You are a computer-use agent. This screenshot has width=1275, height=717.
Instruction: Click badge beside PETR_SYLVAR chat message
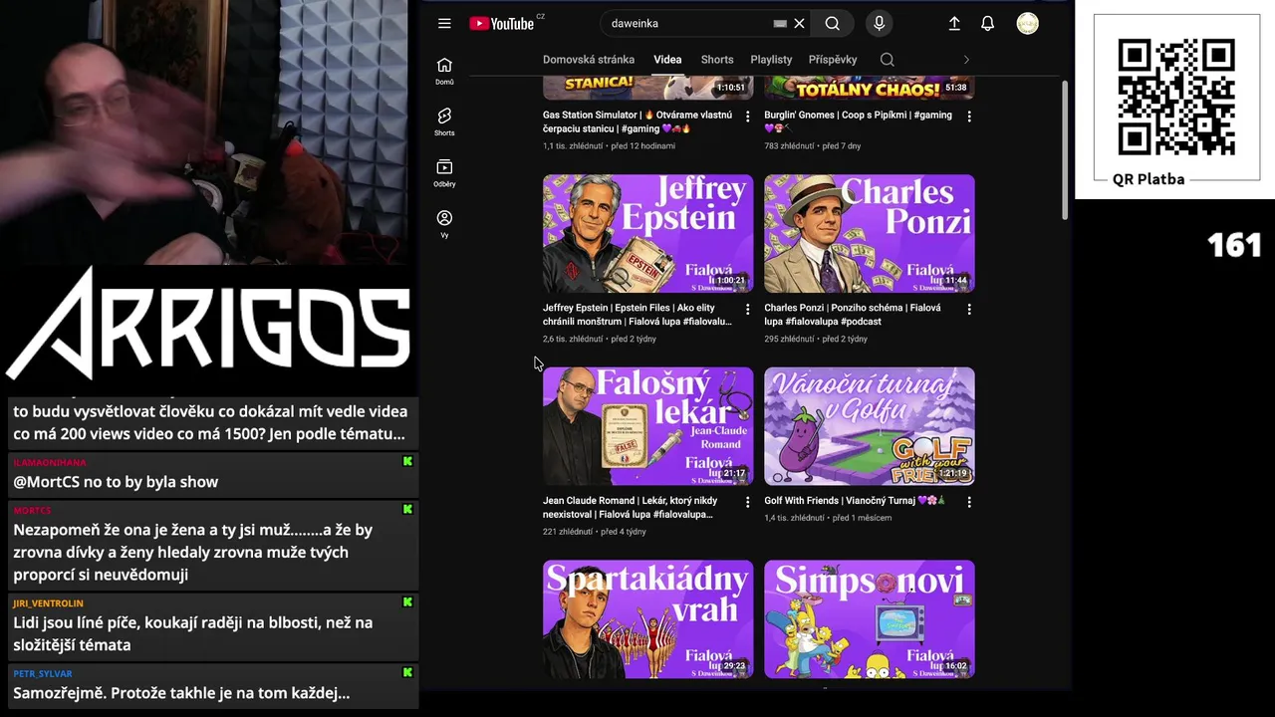pos(407,673)
